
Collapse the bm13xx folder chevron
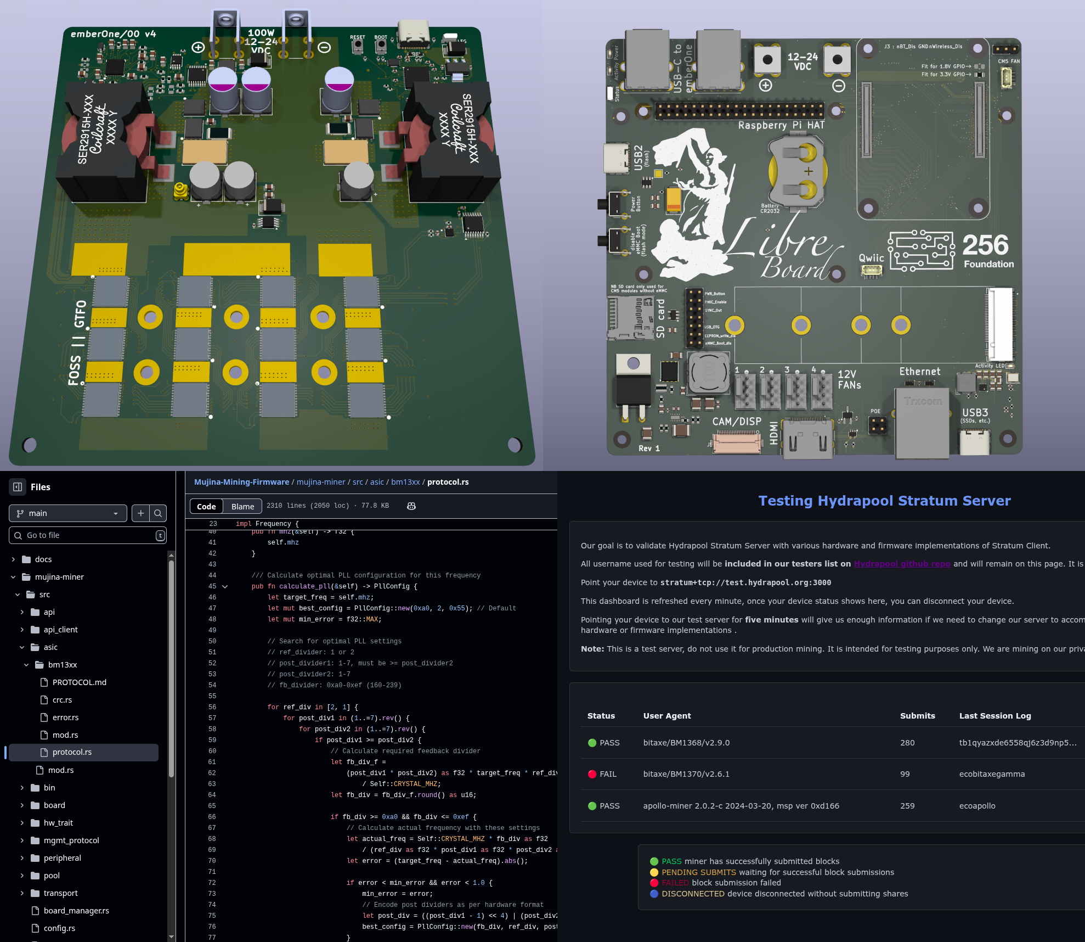point(26,665)
